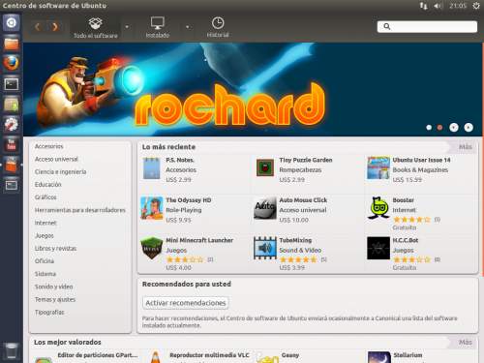Image resolution: width=484 pixels, height=363 pixels.
Task: Click the YouTube launcher icon
Action: coord(12,144)
